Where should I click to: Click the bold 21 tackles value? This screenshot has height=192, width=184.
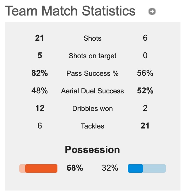[145, 126]
